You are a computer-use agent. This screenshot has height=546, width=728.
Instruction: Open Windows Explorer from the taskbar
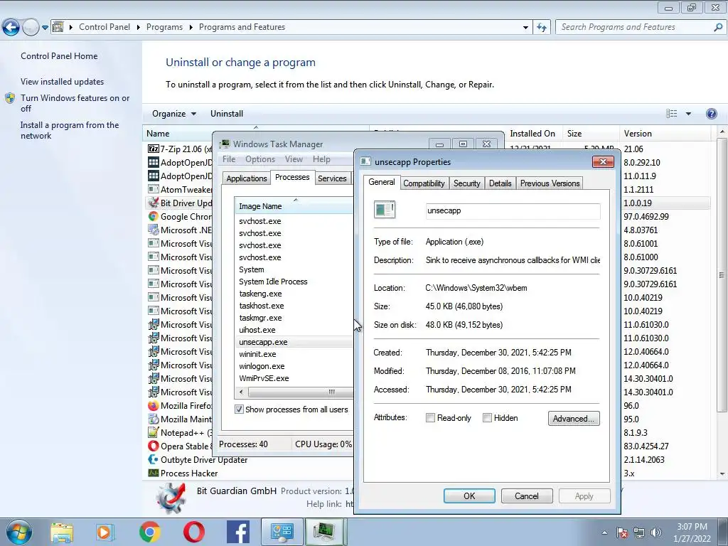click(x=62, y=532)
